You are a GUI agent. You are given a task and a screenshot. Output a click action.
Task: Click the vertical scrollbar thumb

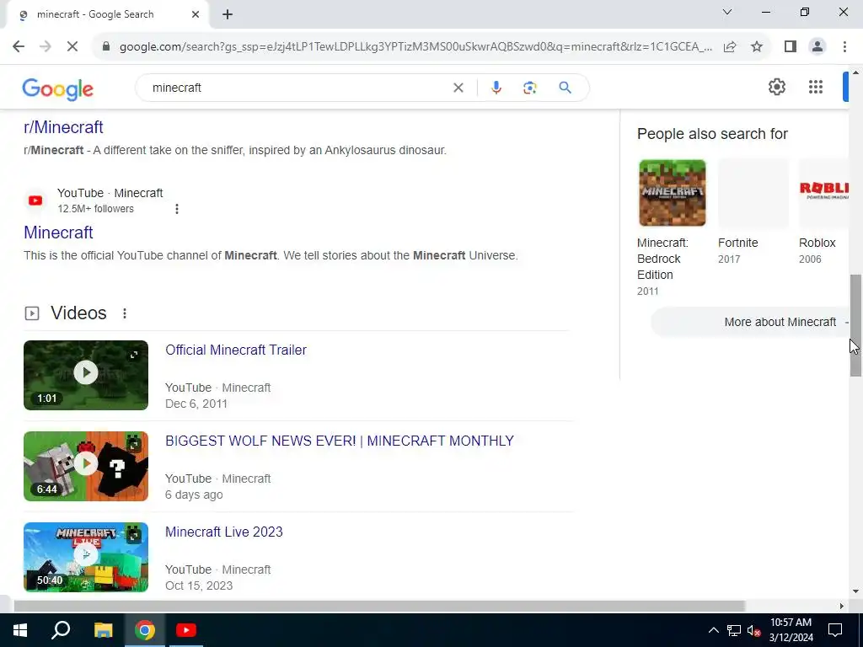point(855,325)
